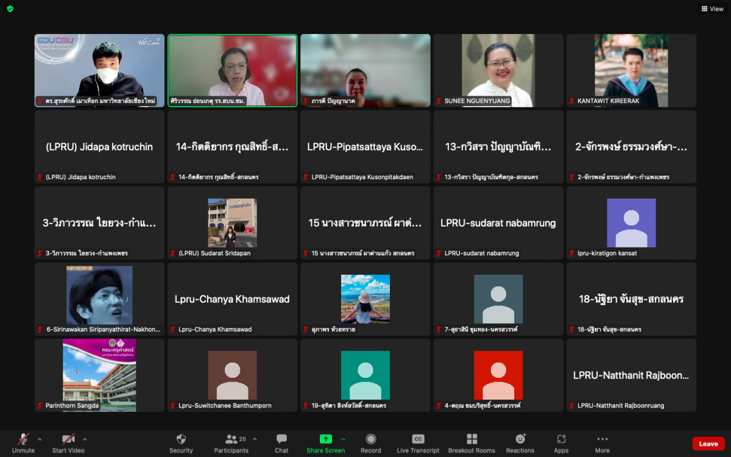The image size is (731, 457).
Task: Select SUNEE NGUENYUANG's video tile
Action: click(498, 70)
